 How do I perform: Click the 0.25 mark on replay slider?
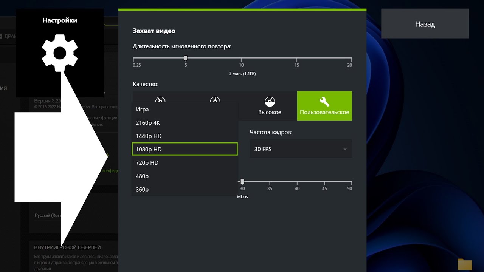point(137,65)
